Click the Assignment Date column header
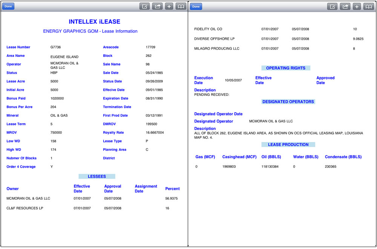The image size is (377, 249). click(x=146, y=189)
